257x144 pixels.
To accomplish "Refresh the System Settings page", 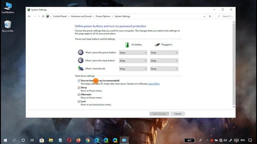I will pyautogui.click(x=210, y=16).
